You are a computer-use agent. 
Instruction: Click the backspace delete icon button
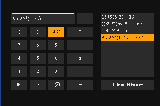coord(56,85)
